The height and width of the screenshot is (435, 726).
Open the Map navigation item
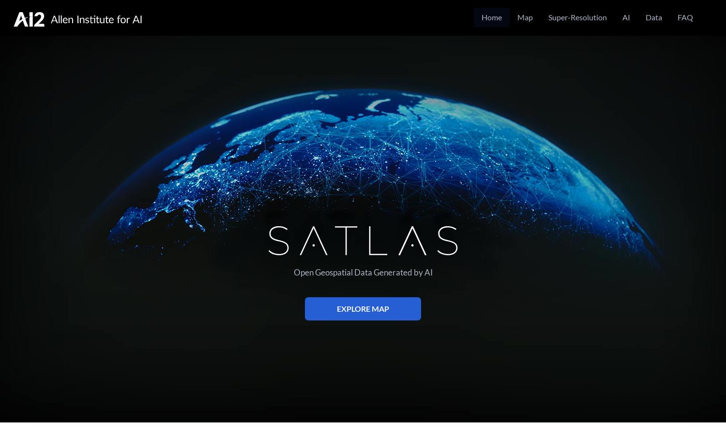point(525,17)
